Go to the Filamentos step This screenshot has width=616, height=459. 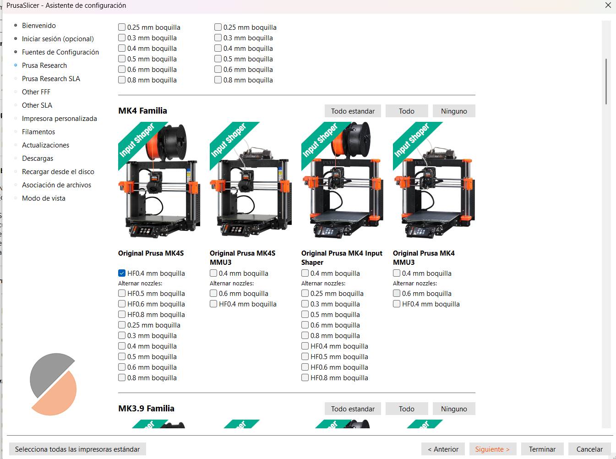point(38,132)
